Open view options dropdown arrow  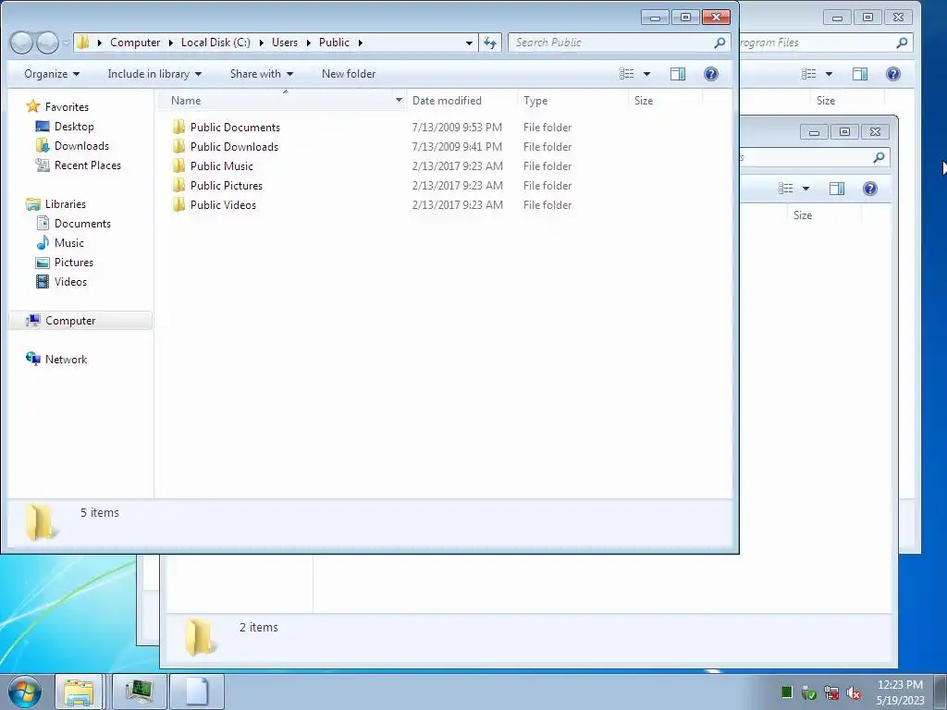tap(646, 74)
